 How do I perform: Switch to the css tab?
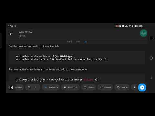pos(78,42)
